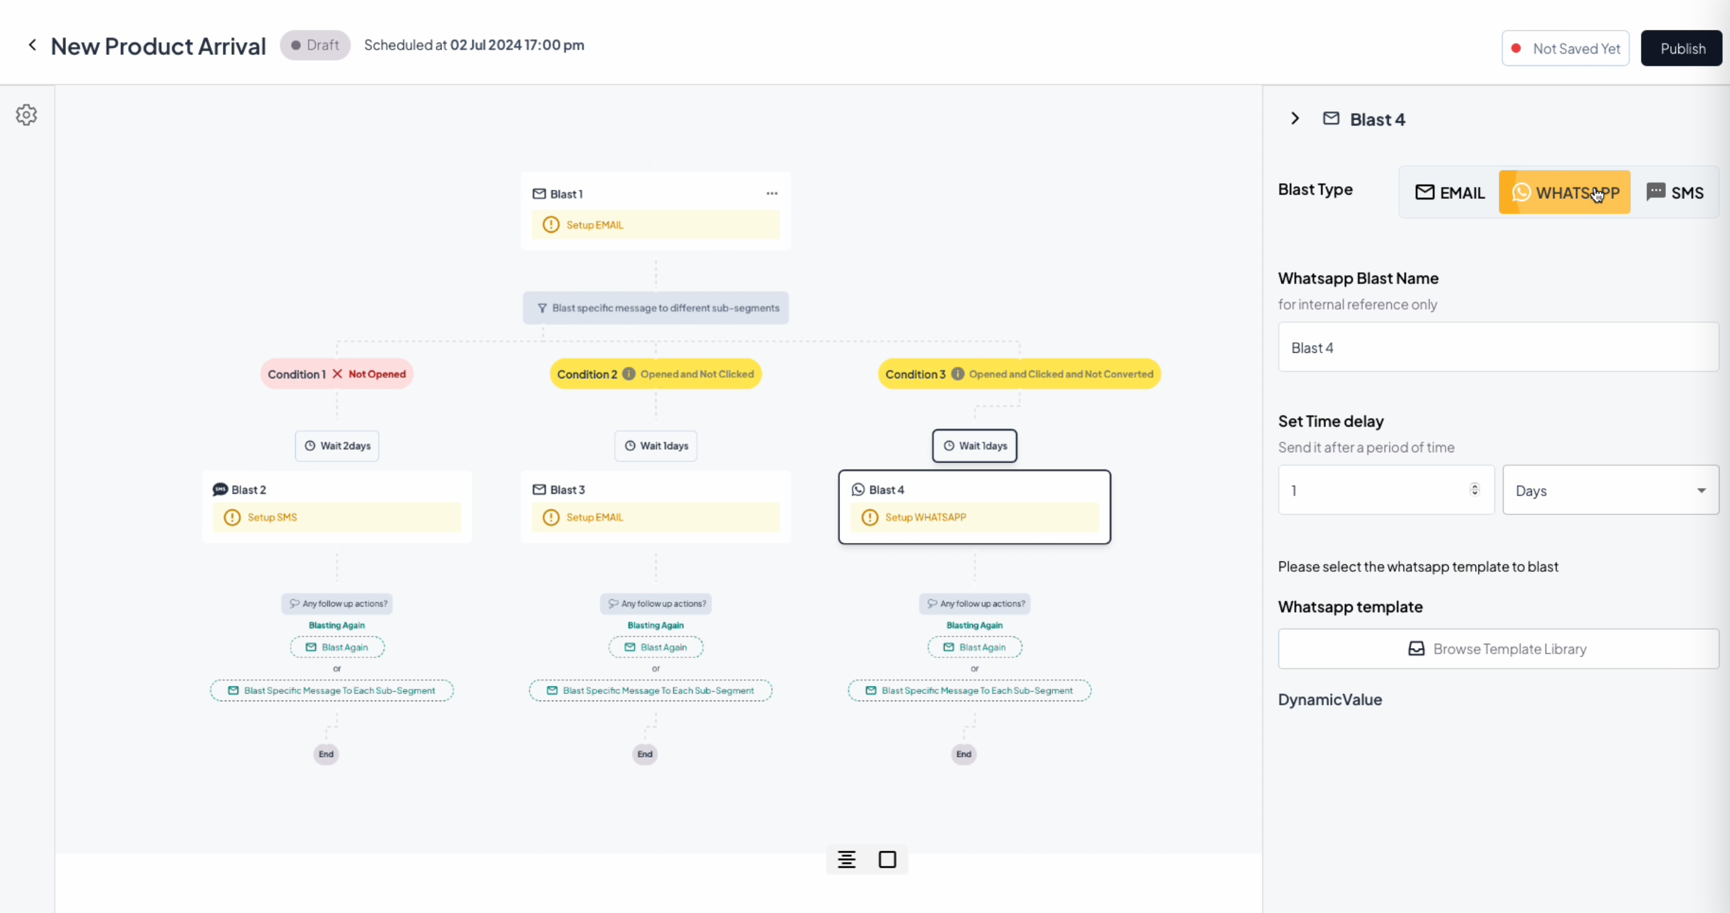
Task: Select WHATSAPP blast type
Action: 1565,193
